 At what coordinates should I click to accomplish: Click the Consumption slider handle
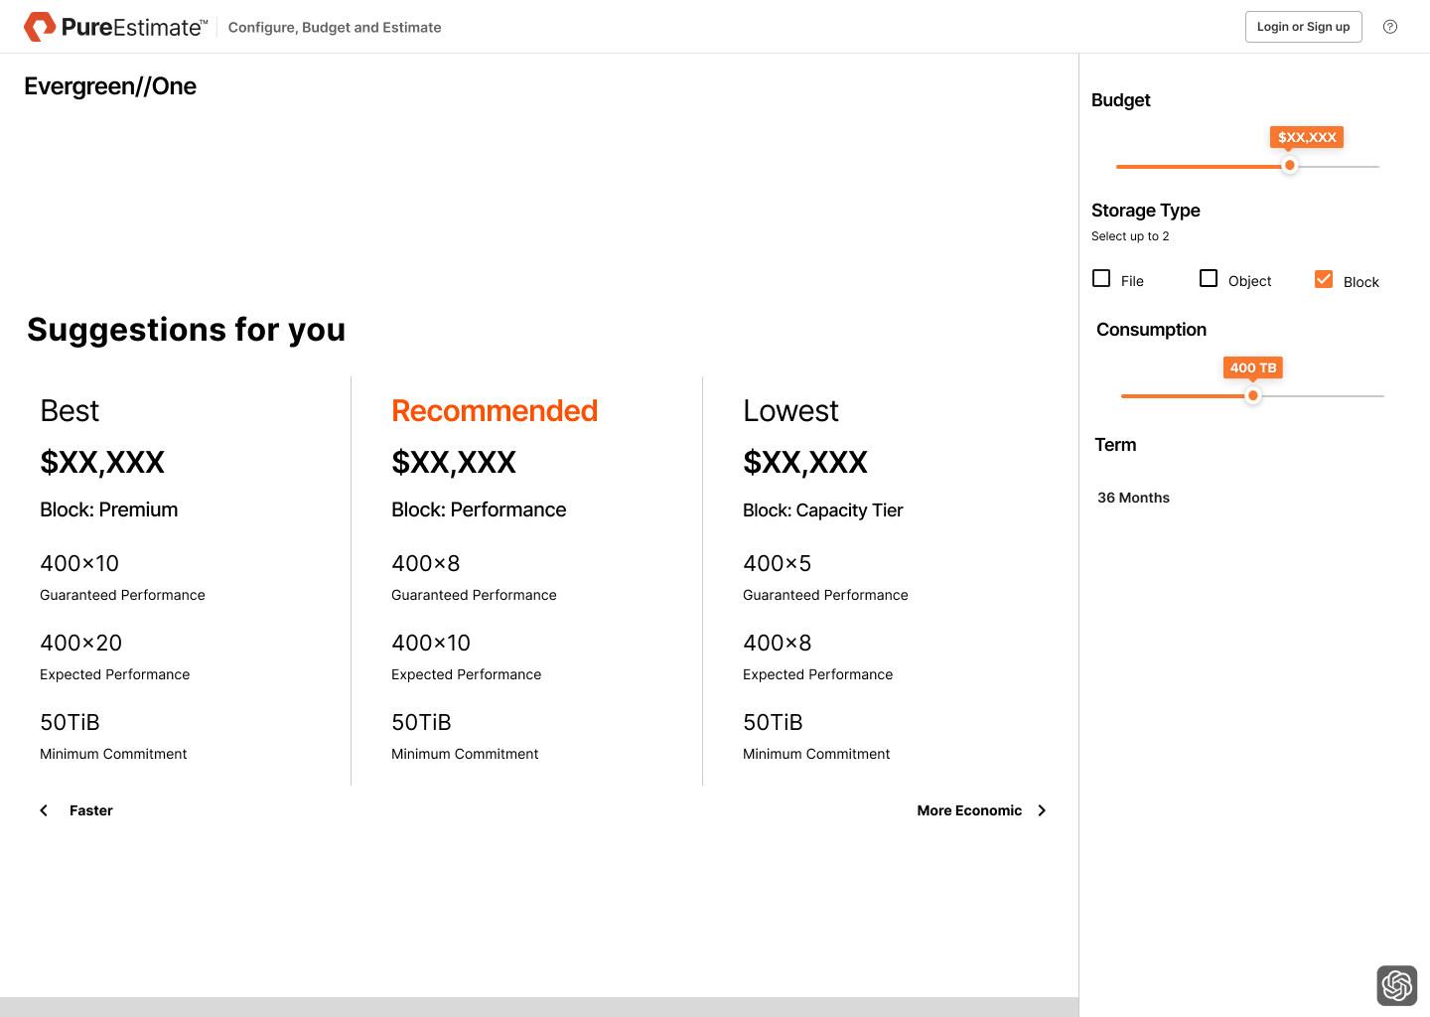[x=1253, y=395]
